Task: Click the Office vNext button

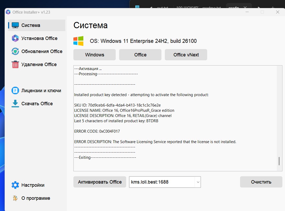Action: pos(186,55)
